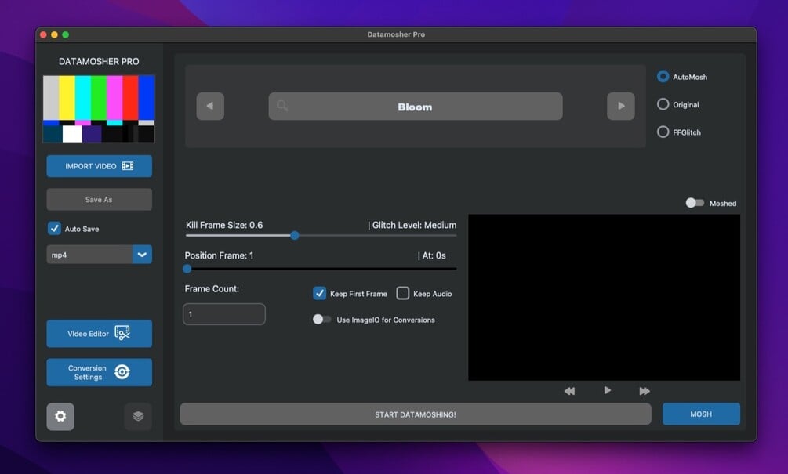788x474 pixels.
Task: Click the 'At: 0s' time label
Action: click(434, 255)
